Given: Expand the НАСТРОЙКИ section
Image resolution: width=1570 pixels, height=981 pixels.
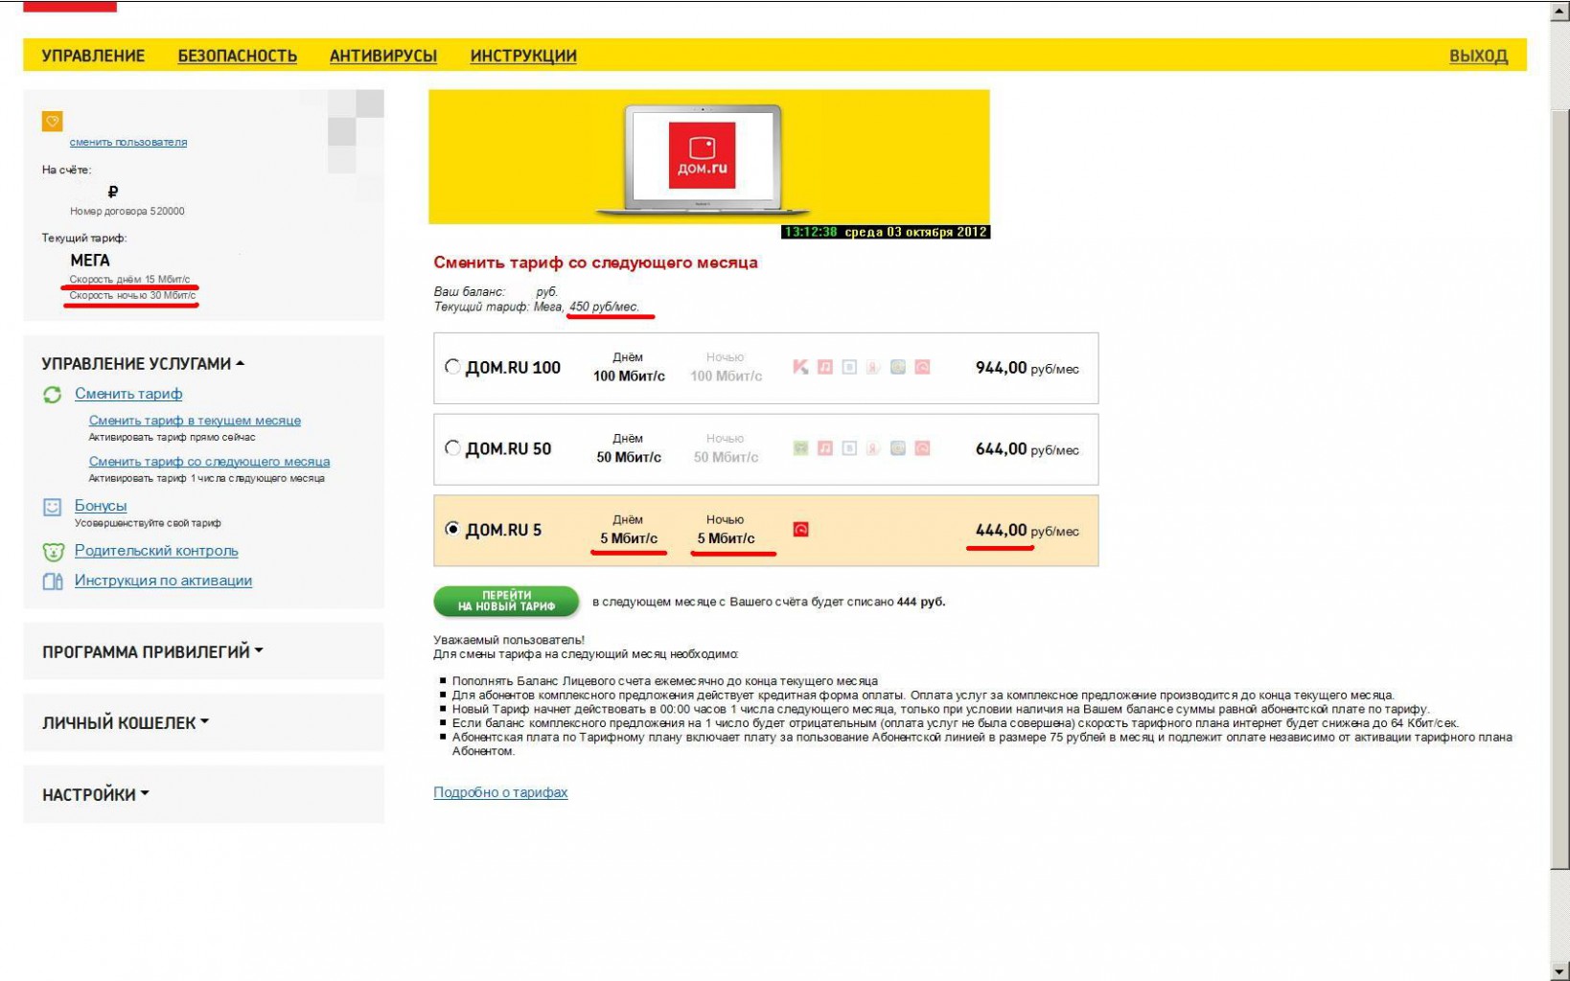Looking at the screenshot, I should [95, 795].
